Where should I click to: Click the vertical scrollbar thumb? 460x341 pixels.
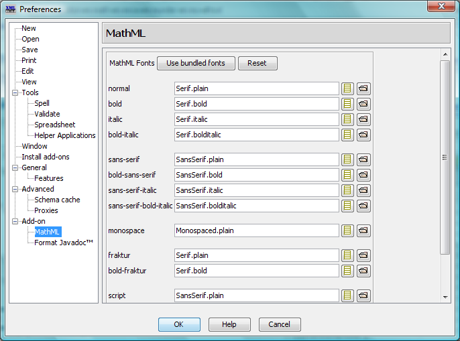pyautogui.click(x=445, y=157)
